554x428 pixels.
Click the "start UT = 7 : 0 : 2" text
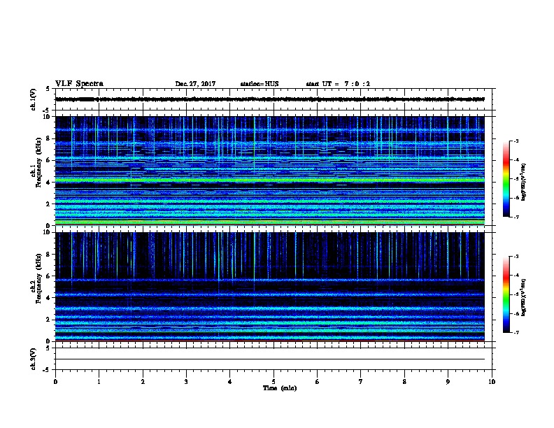click(338, 84)
